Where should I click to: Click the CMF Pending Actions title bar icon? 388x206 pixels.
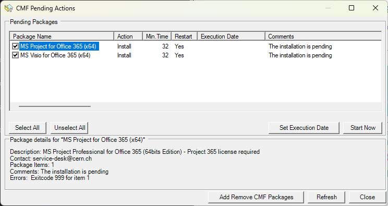(9, 8)
